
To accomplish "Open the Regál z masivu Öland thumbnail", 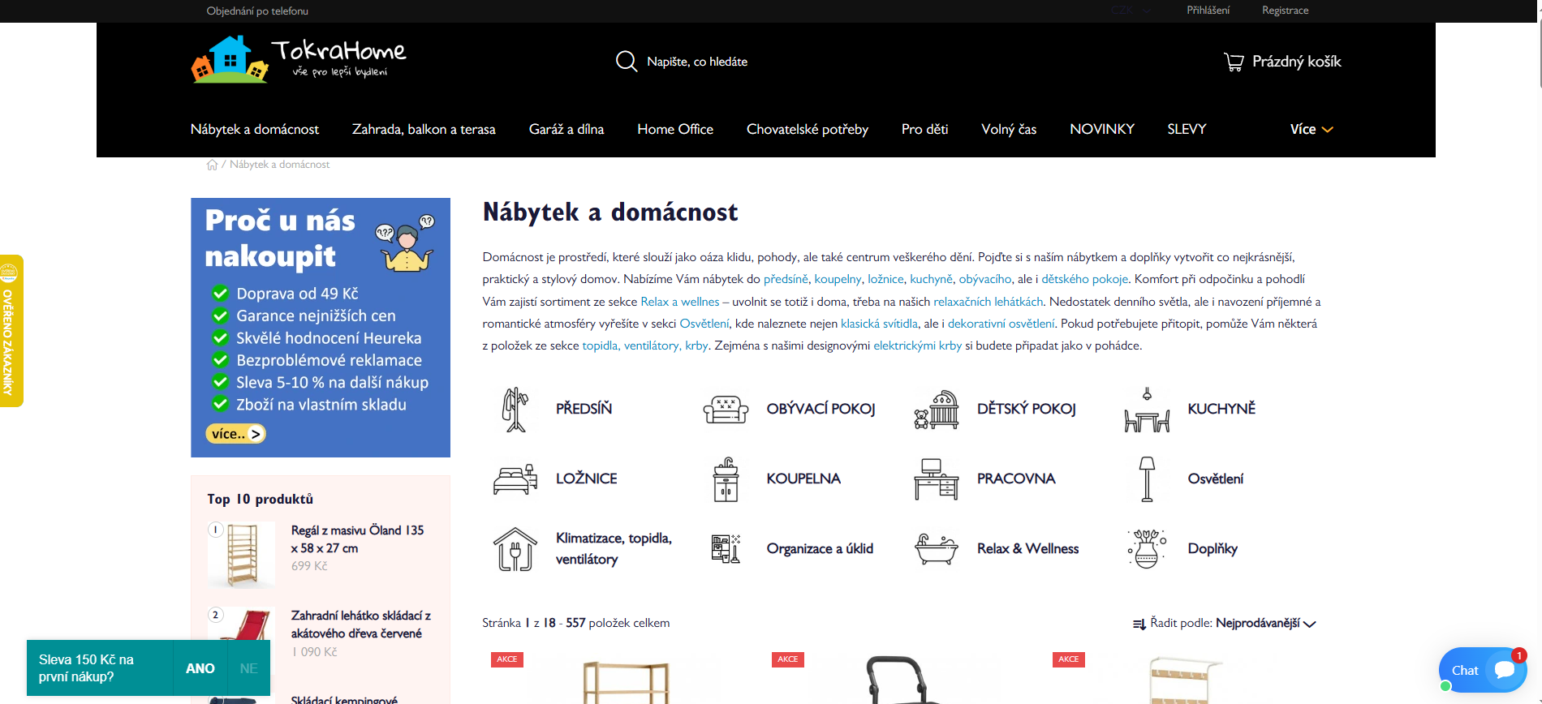I will tap(242, 555).
